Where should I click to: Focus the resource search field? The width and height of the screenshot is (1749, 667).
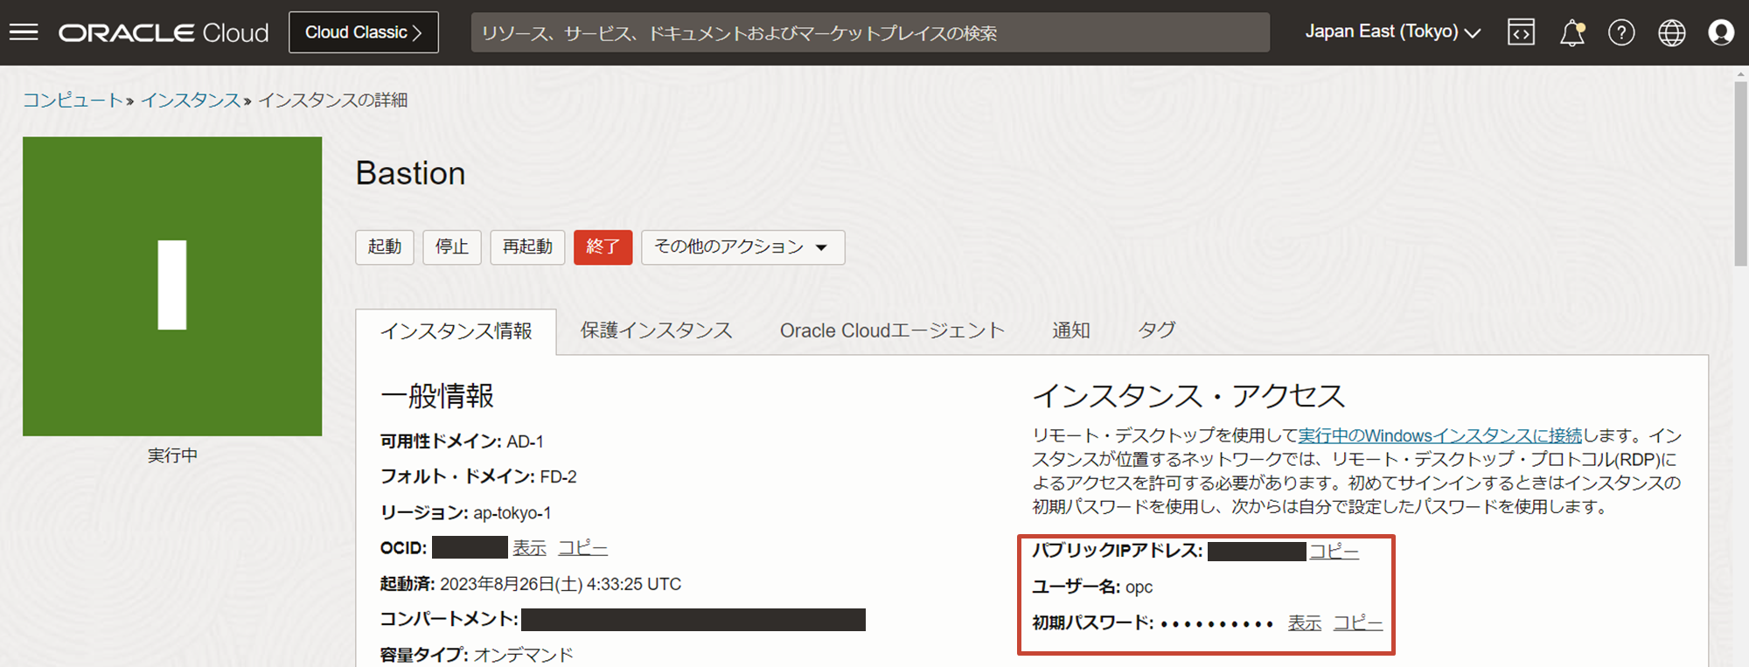(x=870, y=32)
